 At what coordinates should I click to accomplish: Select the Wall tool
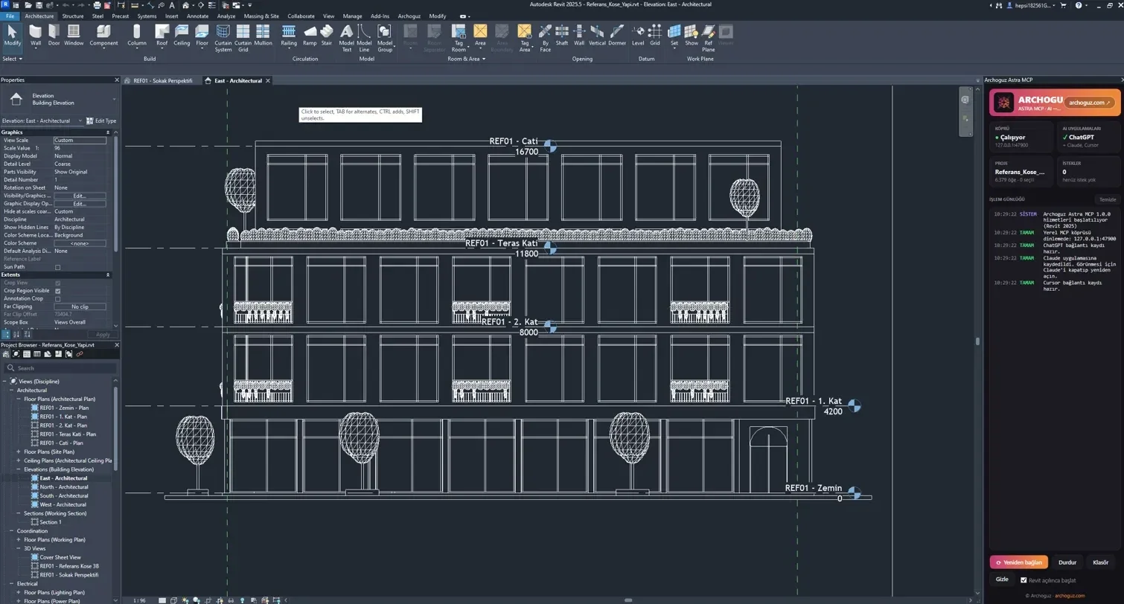pyautogui.click(x=36, y=34)
